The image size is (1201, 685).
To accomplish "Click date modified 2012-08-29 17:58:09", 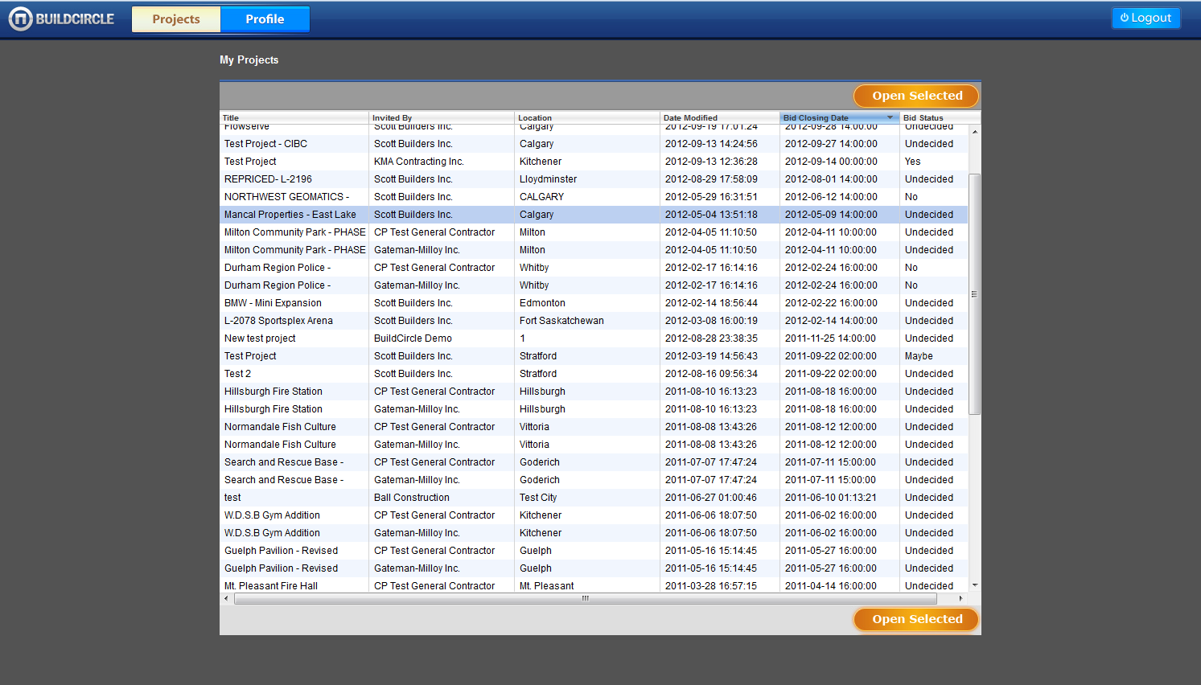I will point(720,179).
